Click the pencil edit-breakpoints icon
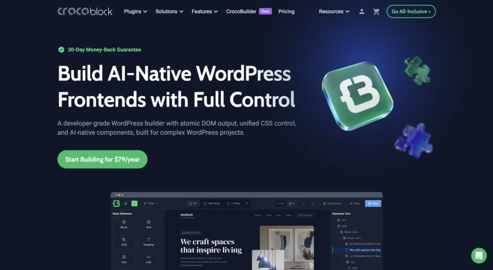Image resolution: width=493 pixels, height=270 pixels. (x=247, y=204)
